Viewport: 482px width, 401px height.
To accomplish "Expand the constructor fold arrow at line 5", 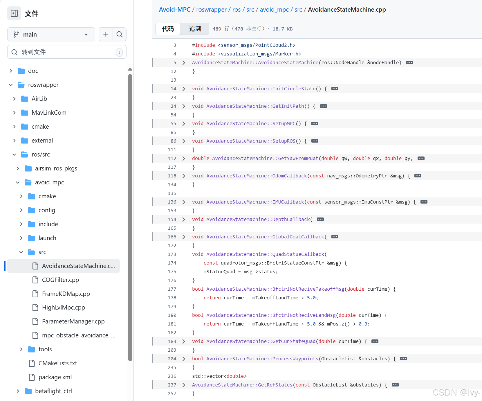I will pyautogui.click(x=184, y=63).
